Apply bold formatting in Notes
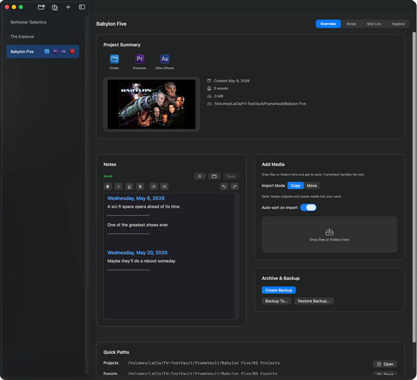This screenshot has height=380, width=417. point(108,187)
